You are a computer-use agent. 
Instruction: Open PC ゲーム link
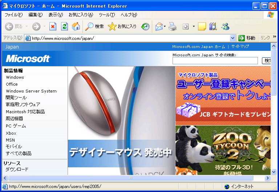(16, 126)
